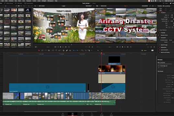This screenshot has height=116, width=174.
Task: Jump to previous edit in timeline viewer
Action: tap(117, 47)
